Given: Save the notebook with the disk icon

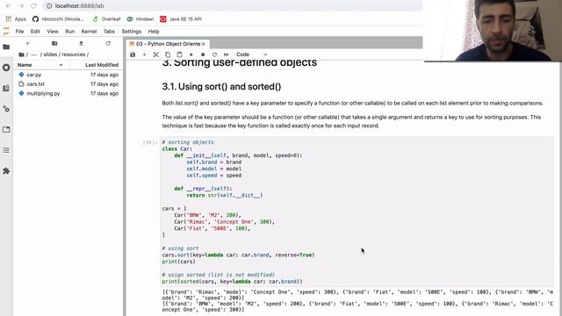Looking at the screenshot, I should tap(133, 54).
